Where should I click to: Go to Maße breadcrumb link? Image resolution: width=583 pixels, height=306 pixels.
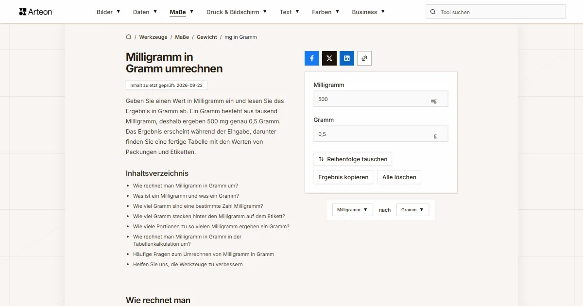click(182, 37)
